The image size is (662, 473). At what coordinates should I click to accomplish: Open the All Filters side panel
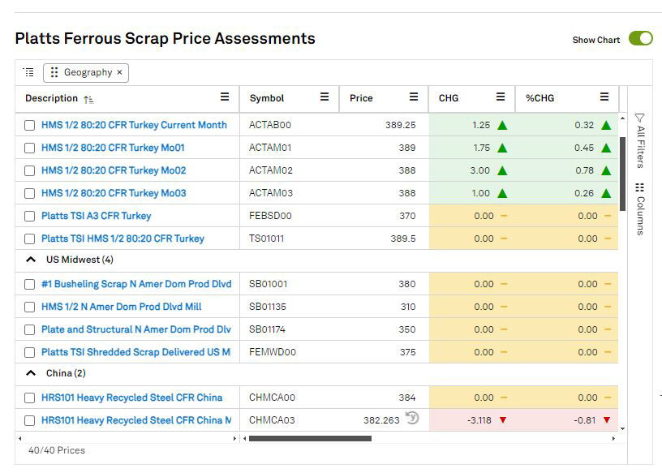pos(639,140)
